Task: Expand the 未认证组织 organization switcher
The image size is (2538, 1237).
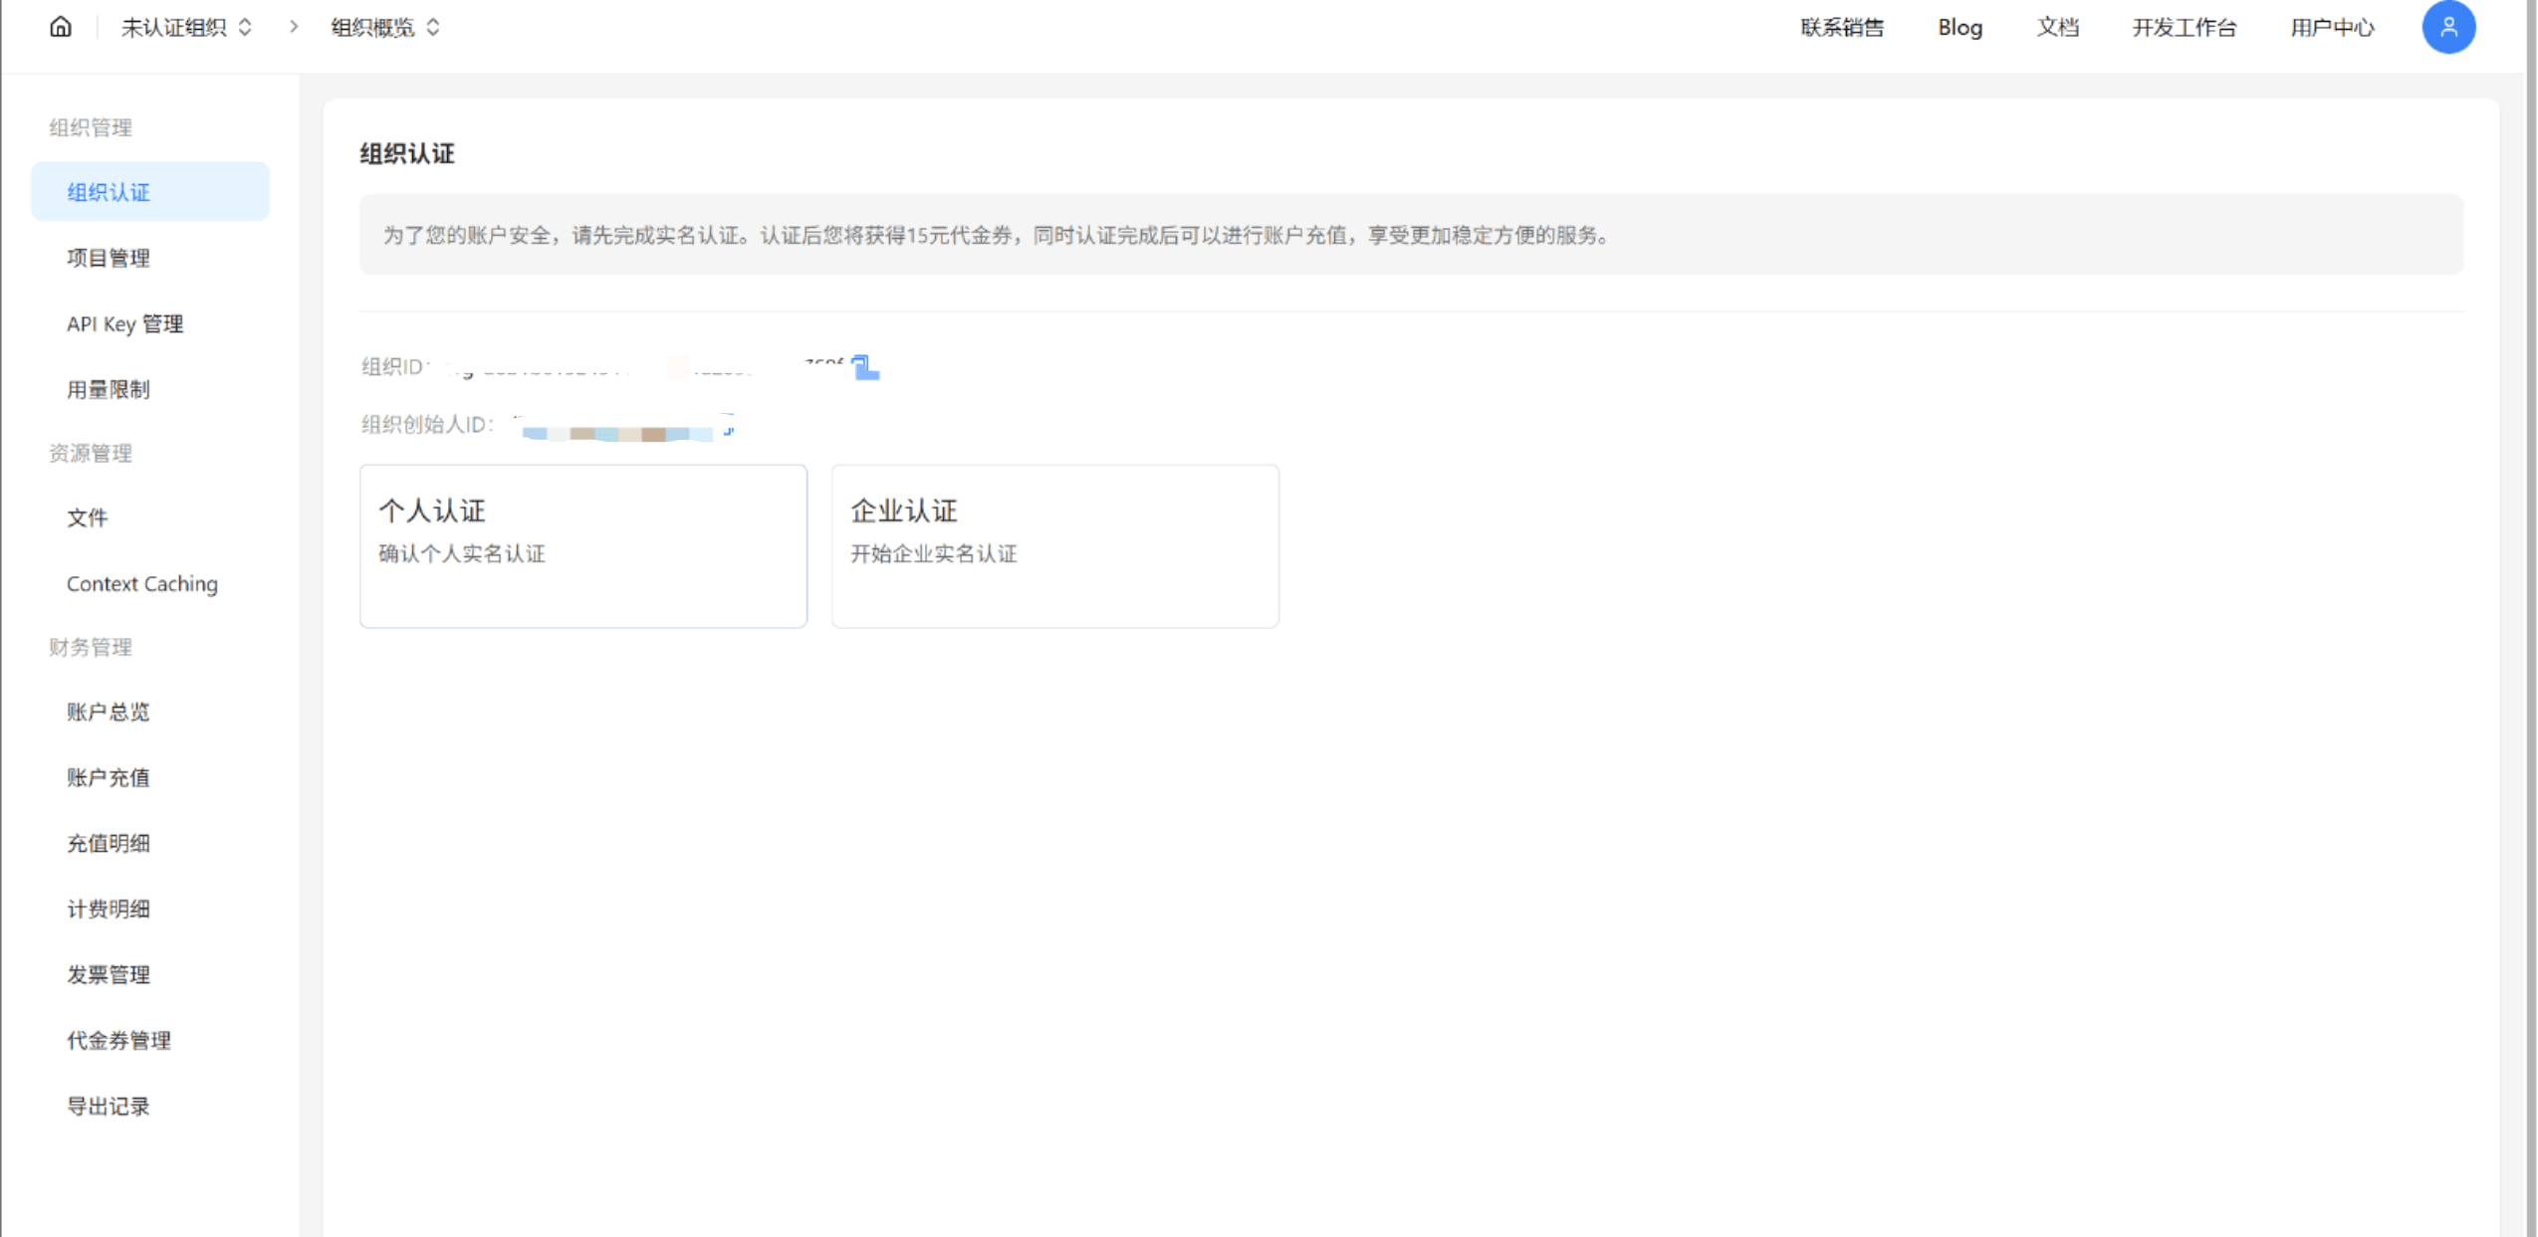Action: pyautogui.click(x=186, y=27)
